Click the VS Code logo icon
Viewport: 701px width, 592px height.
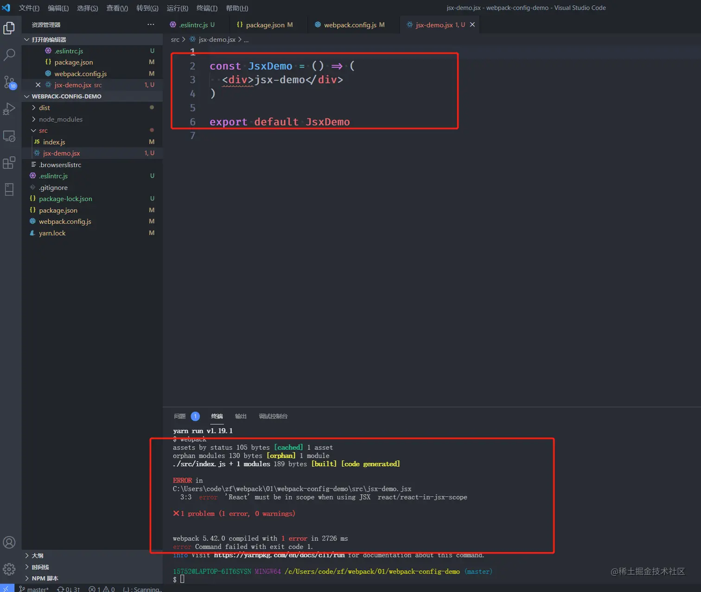click(x=6, y=8)
